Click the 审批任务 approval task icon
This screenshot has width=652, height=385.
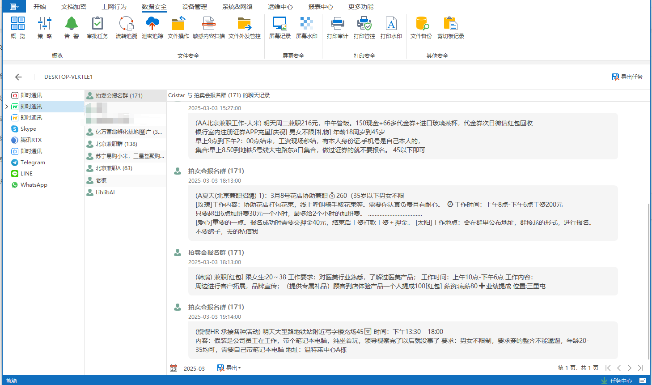pos(97,28)
